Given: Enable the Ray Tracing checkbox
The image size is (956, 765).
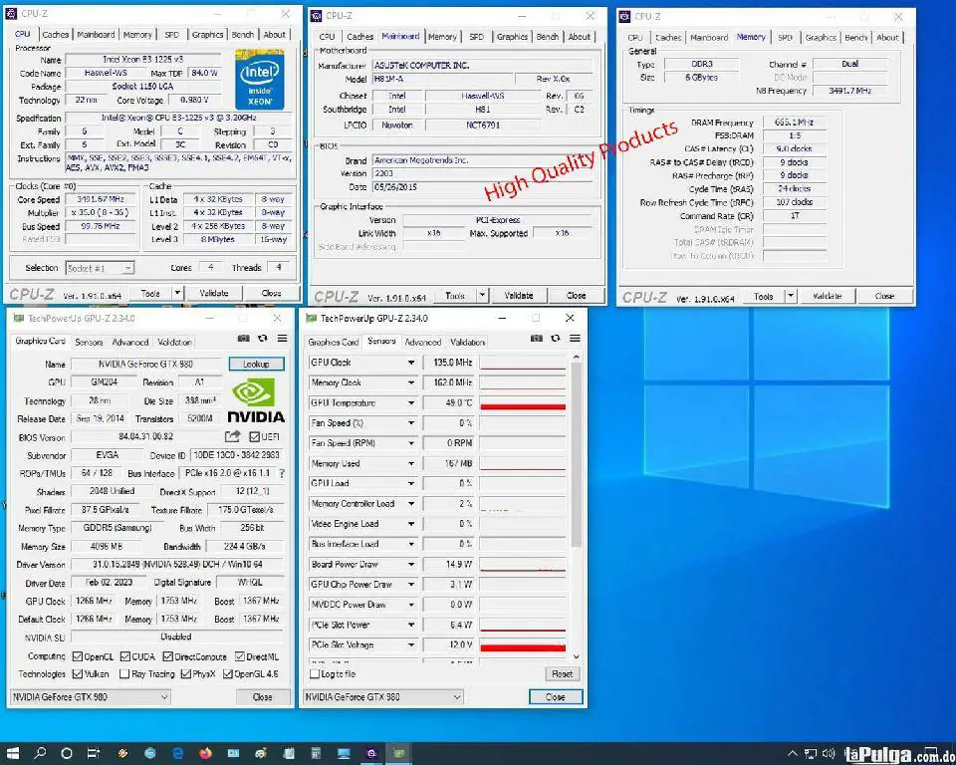Looking at the screenshot, I should pyautogui.click(x=124, y=674).
